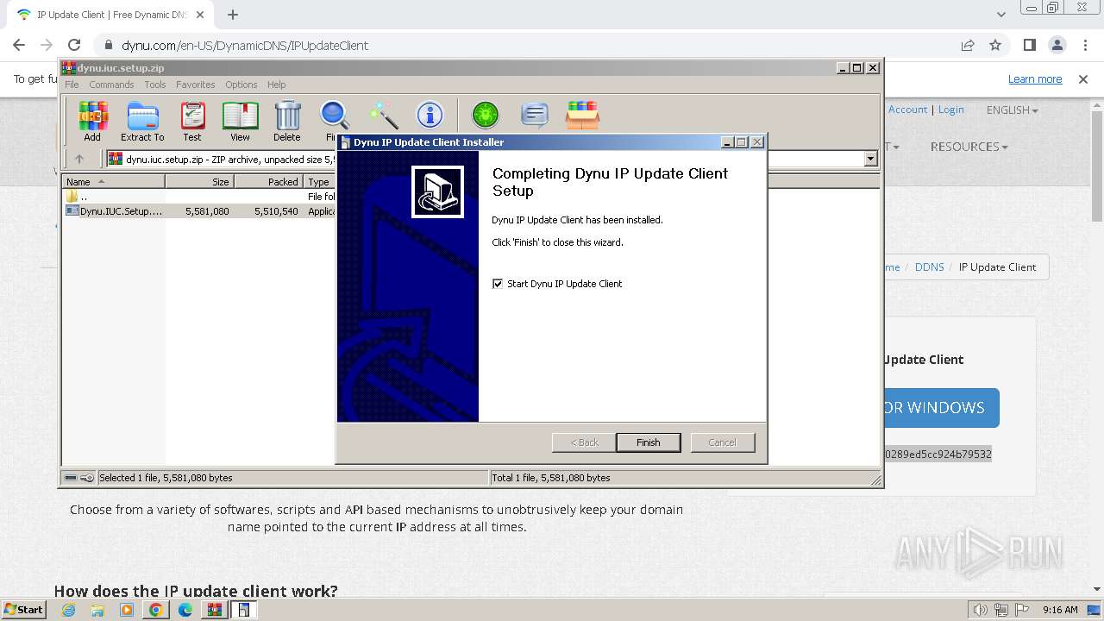Toggle Chrome side panel icon
Viewport: 1104px width, 621px height.
tap(1029, 45)
